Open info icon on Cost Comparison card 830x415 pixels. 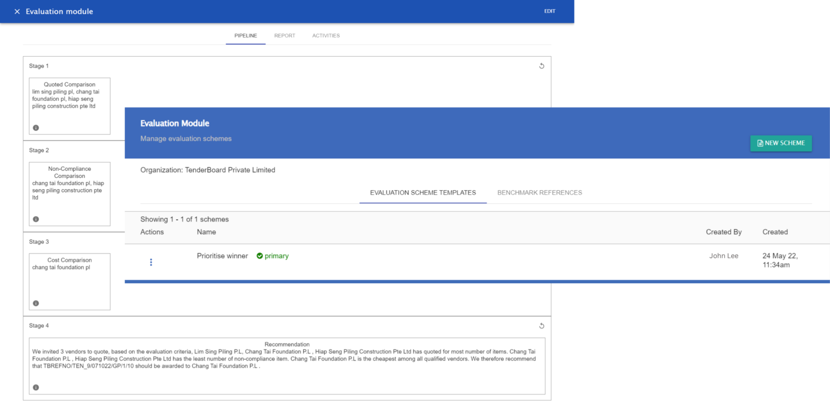click(36, 303)
